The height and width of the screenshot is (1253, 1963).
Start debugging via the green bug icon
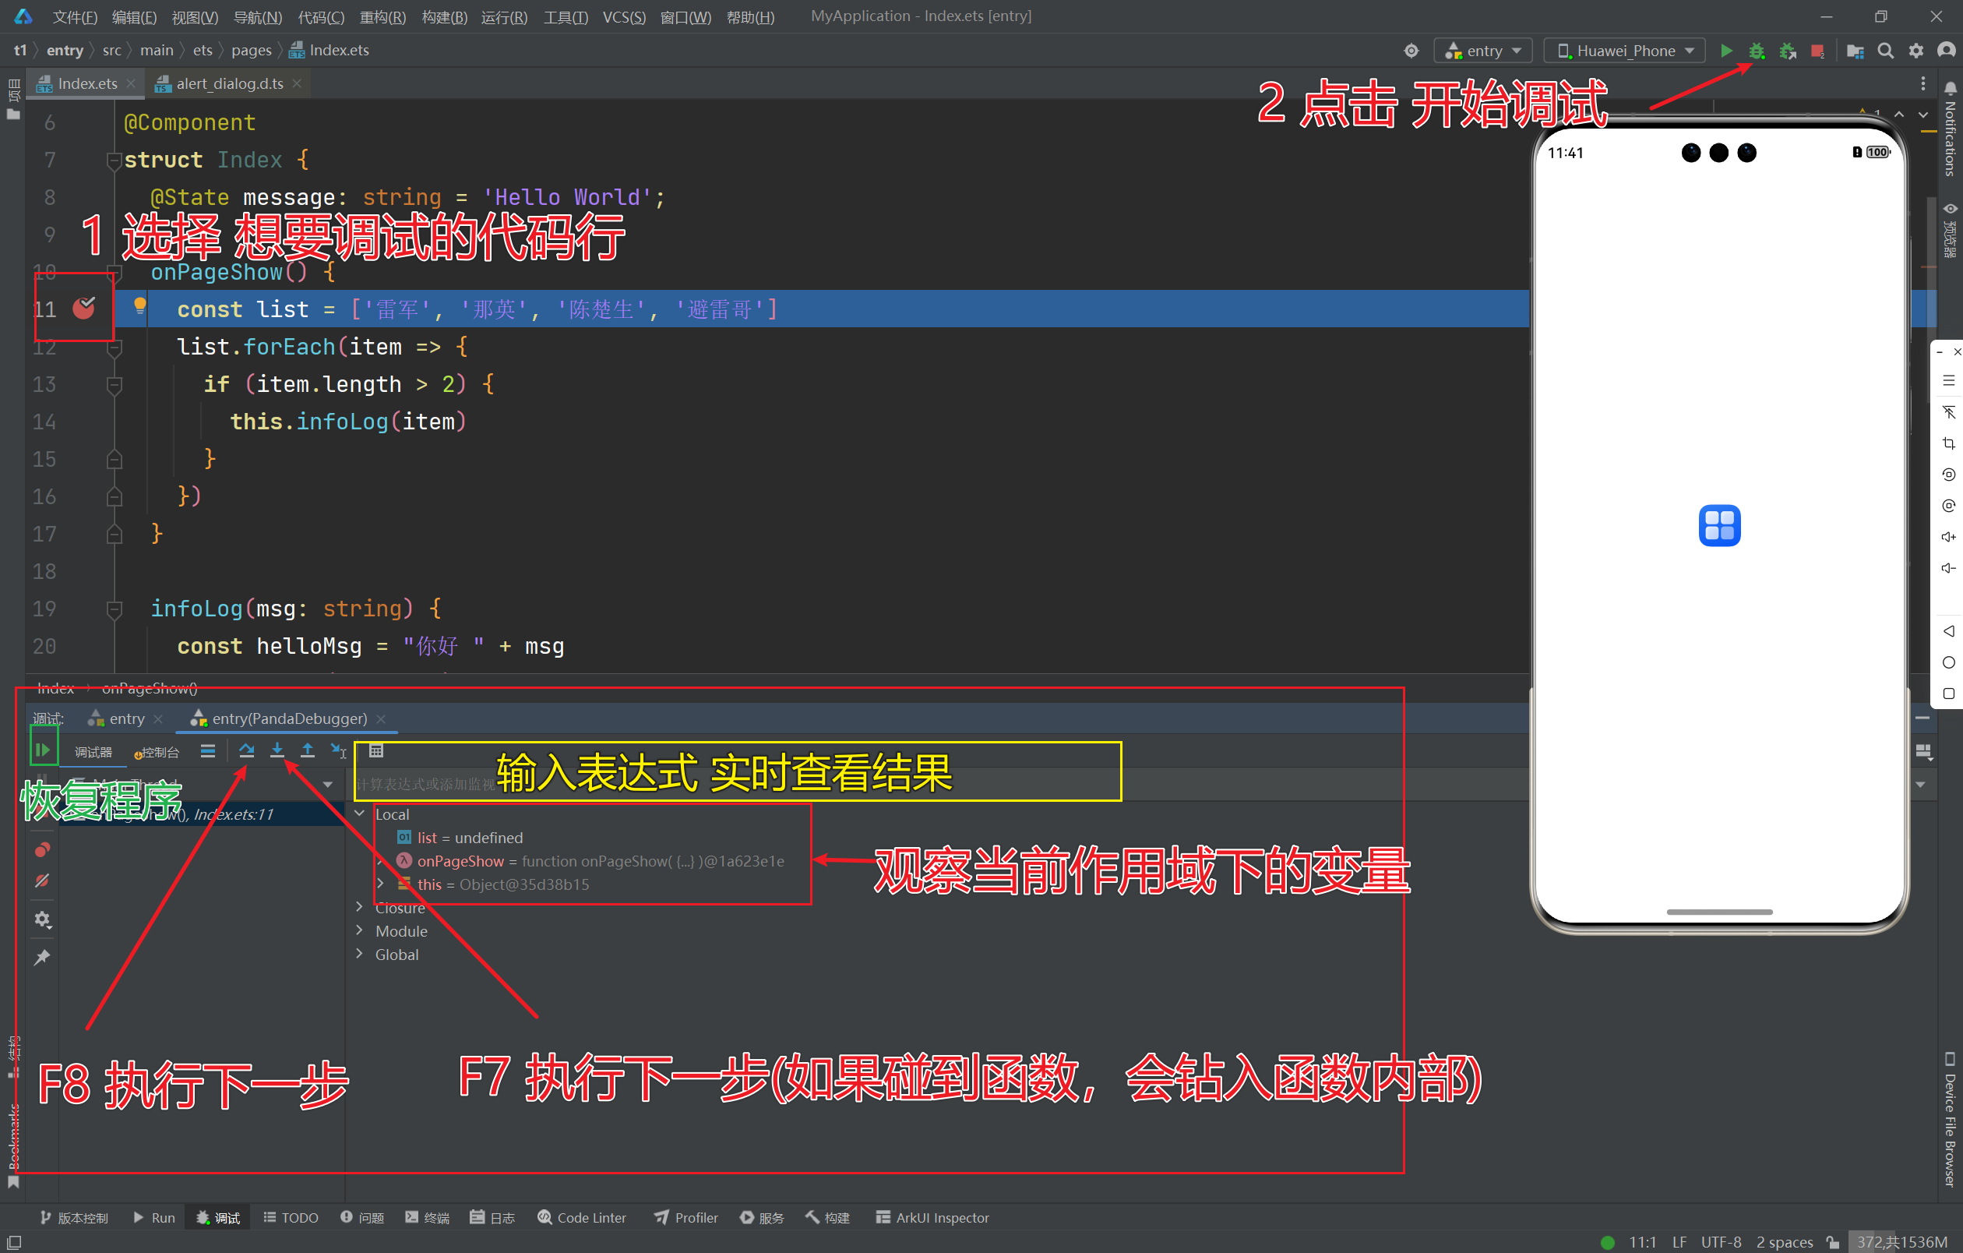pyautogui.click(x=1757, y=51)
